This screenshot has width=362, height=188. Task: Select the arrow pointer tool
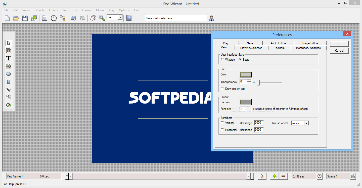pyautogui.click(x=9, y=43)
